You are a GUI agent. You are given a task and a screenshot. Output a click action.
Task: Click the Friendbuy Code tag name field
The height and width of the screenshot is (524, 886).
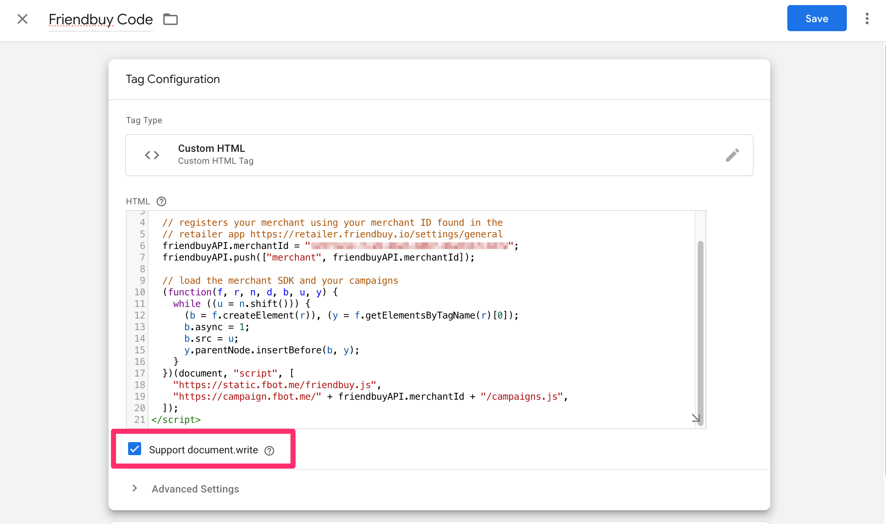pos(101,20)
